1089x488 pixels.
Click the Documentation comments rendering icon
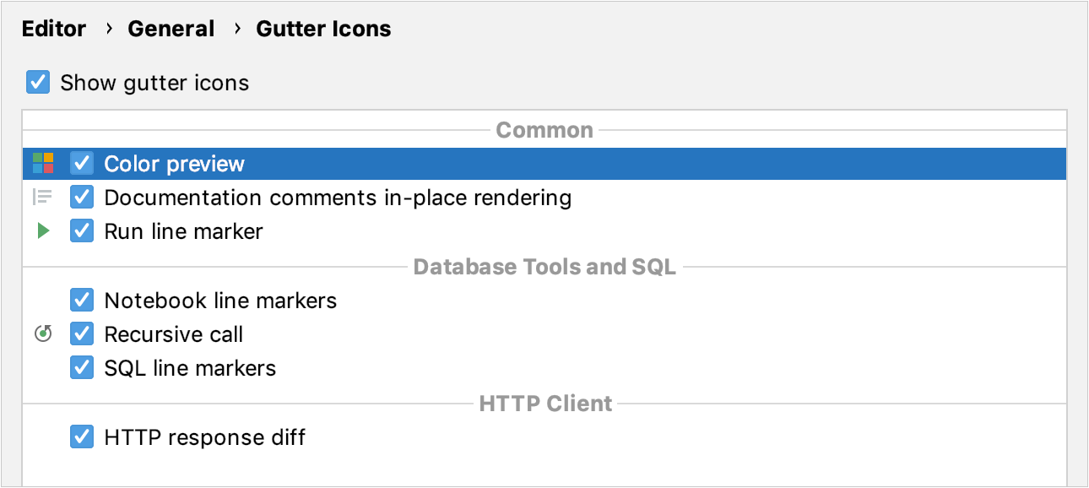pos(42,197)
